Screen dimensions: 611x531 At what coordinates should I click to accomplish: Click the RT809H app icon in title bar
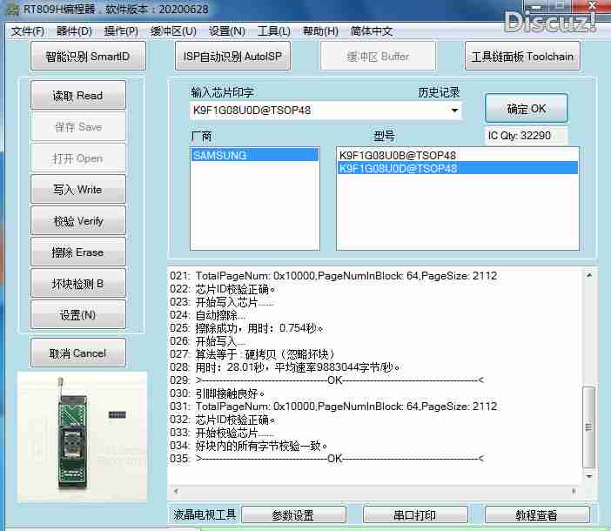(10, 10)
